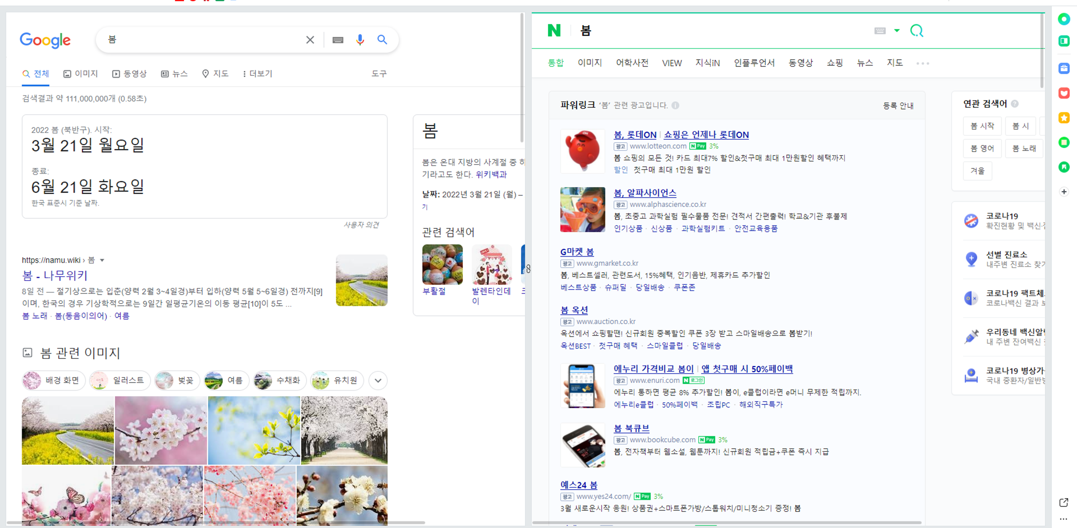Click the Naver N logo
The height and width of the screenshot is (528, 1077).
(554, 30)
